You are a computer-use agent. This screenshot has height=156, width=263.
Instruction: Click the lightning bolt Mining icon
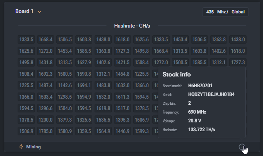[x=21, y=147]
